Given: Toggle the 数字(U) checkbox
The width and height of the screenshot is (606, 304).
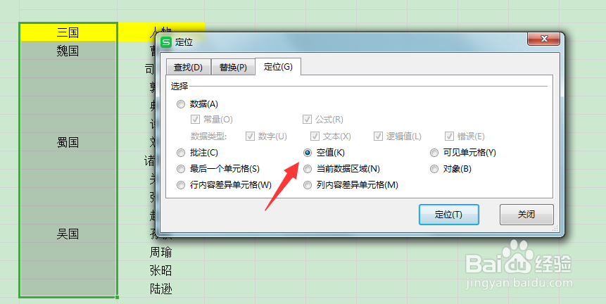Looking at the screenshot, I should [x=250, y=137].
